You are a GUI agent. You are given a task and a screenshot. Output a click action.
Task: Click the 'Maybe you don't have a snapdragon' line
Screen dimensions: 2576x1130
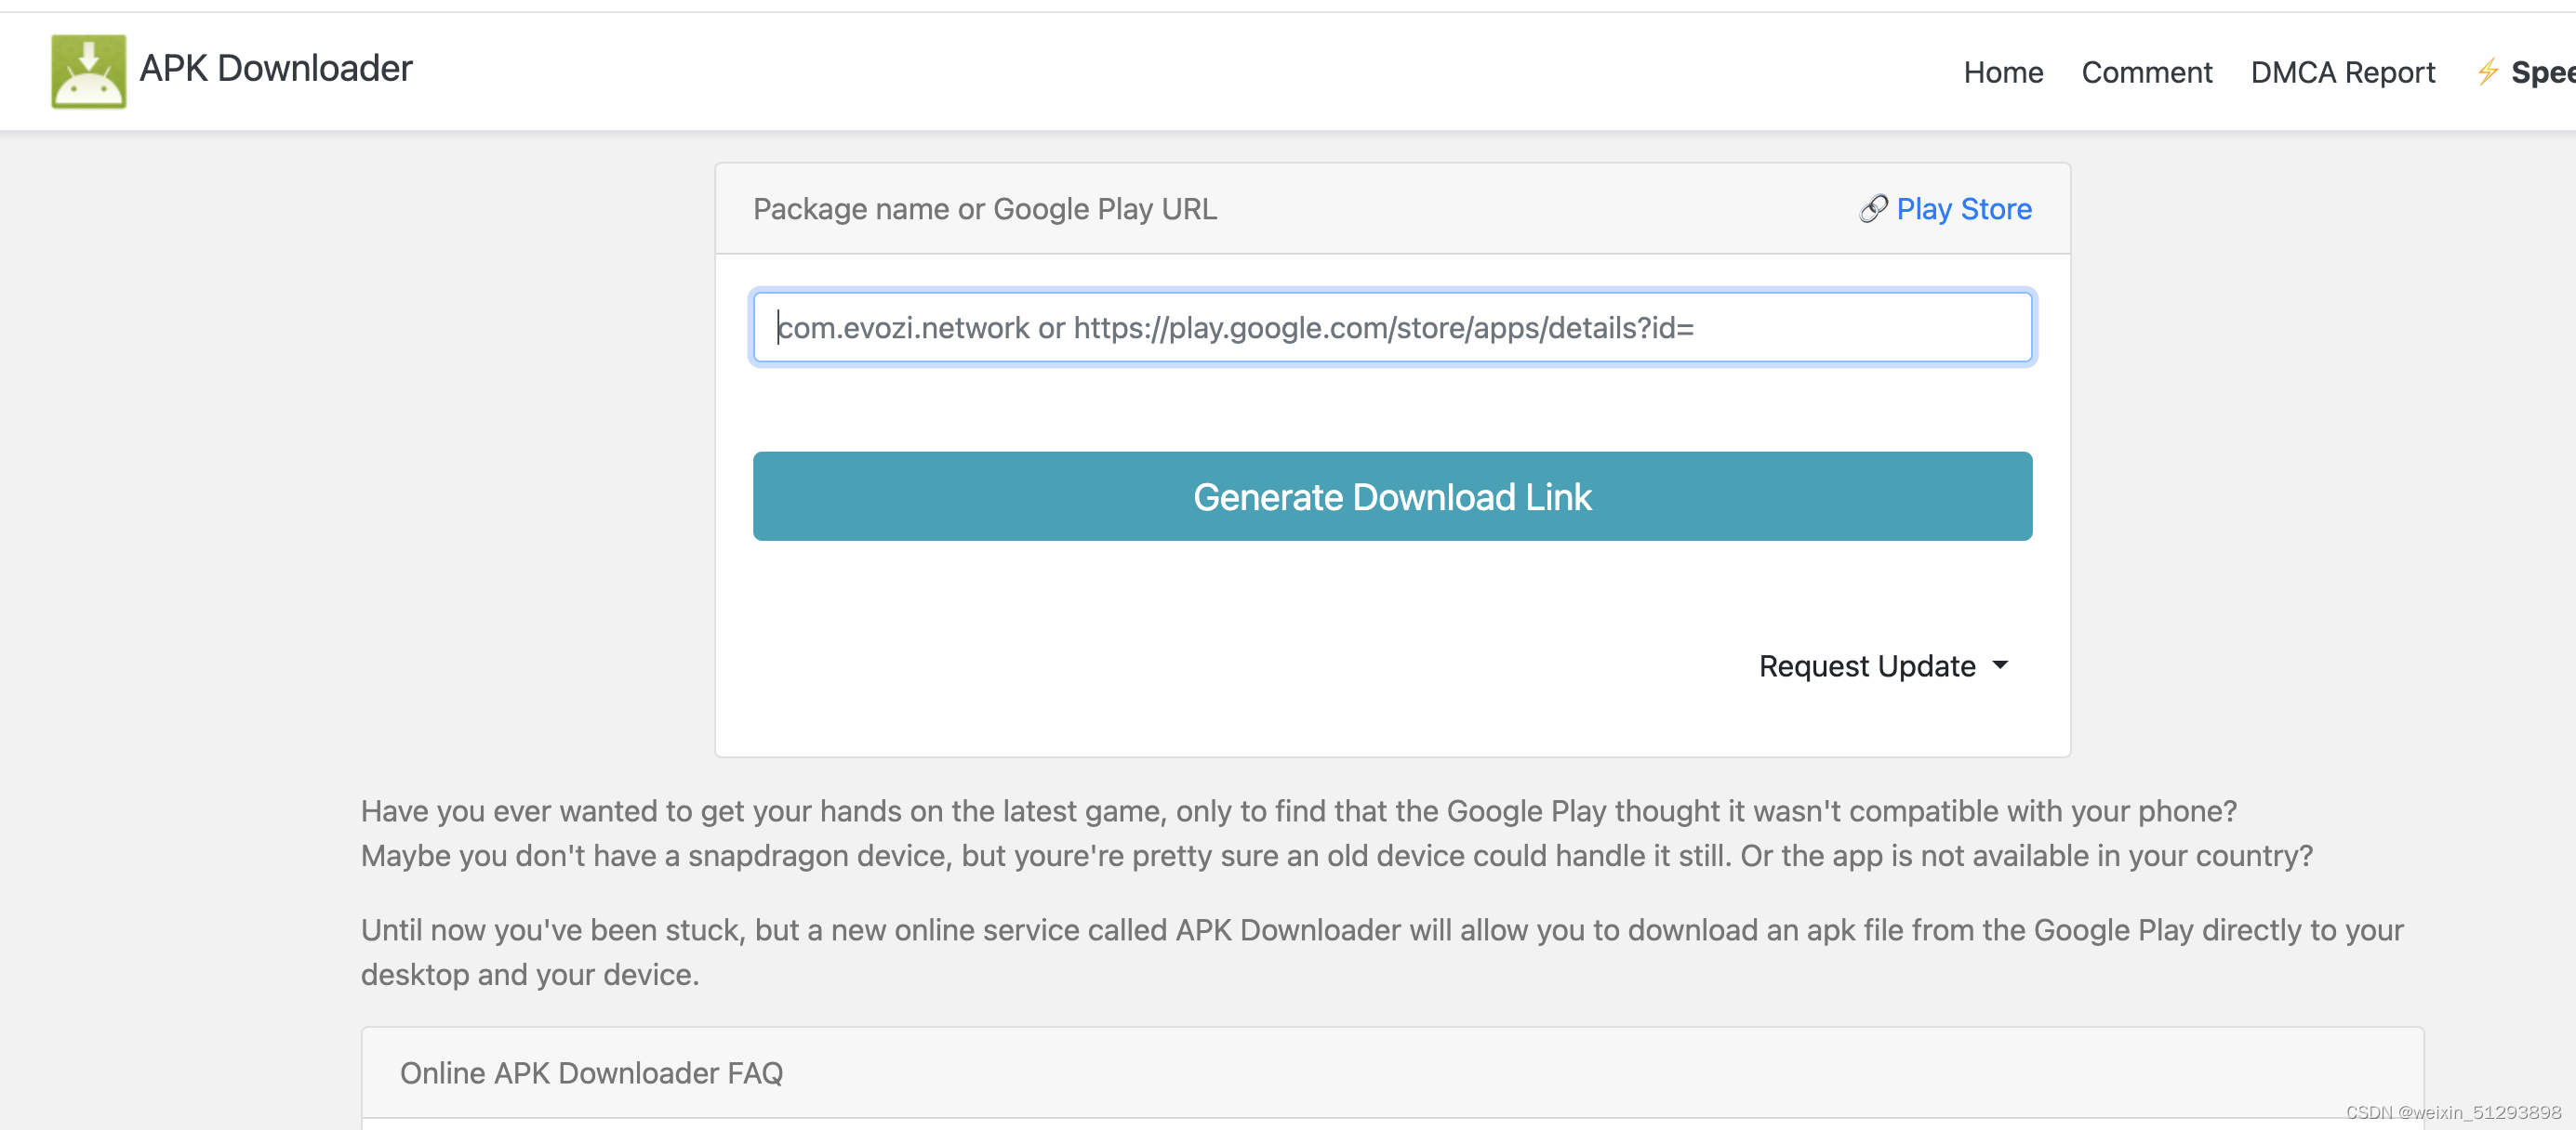(1336, 855)
